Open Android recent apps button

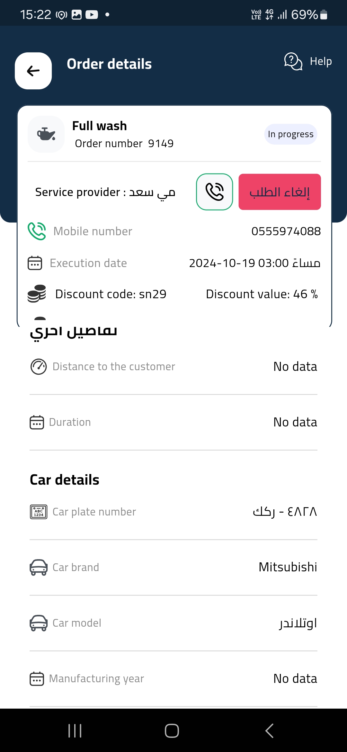pos(75,730)
